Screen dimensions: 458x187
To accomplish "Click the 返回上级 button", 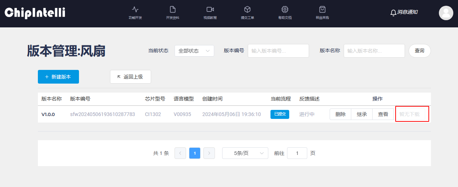I will click(x=131, y=77).
